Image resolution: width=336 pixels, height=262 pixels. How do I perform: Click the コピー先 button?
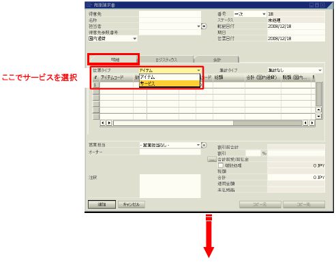tap(304, 204)
